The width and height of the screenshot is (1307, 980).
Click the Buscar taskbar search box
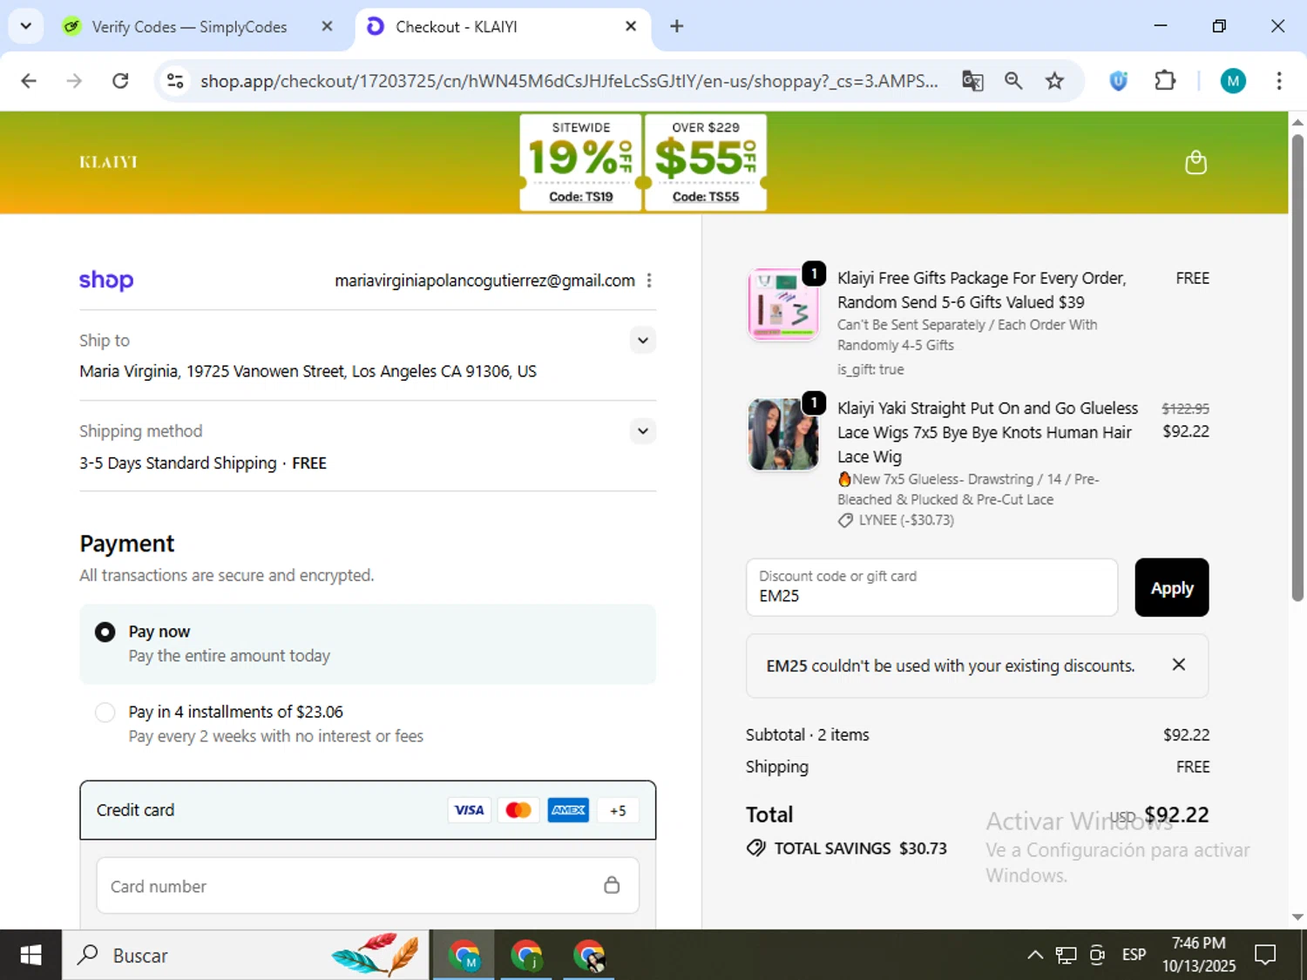coord(245,955)
